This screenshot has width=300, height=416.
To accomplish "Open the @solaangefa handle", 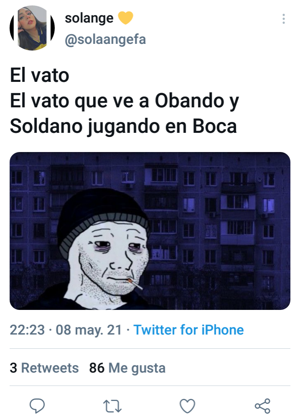I will click(105, 40).
